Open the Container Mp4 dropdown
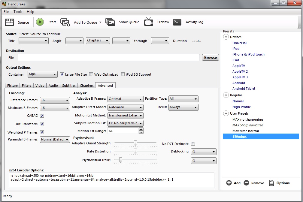The image size is (303, 202). (42, 74)
